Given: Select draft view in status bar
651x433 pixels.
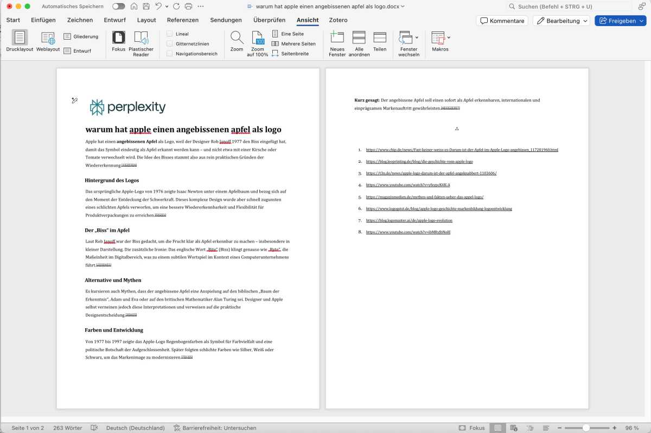Looking at the screenshot, I should pyautogui.click(x=546, y=428).
